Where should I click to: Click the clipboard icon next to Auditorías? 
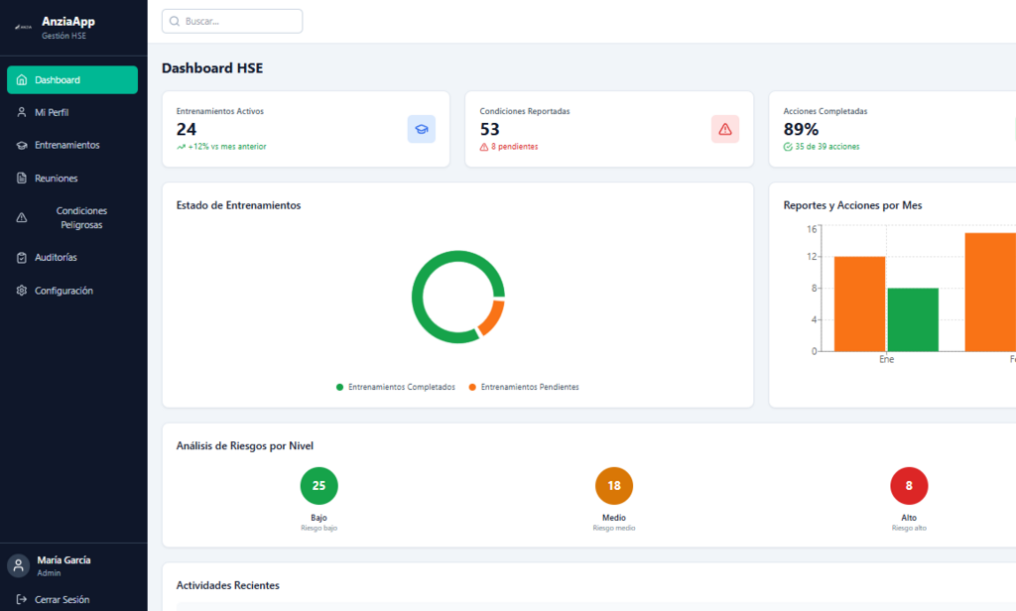coord(22,258)
